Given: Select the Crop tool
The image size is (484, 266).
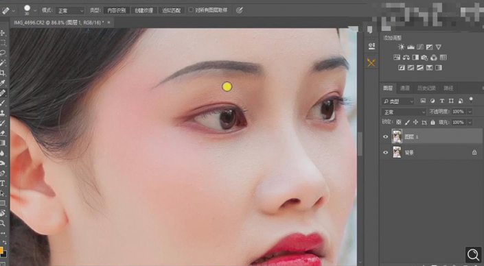Looking at the screenshot, I should pyautogui.click(x=3, y=73).
